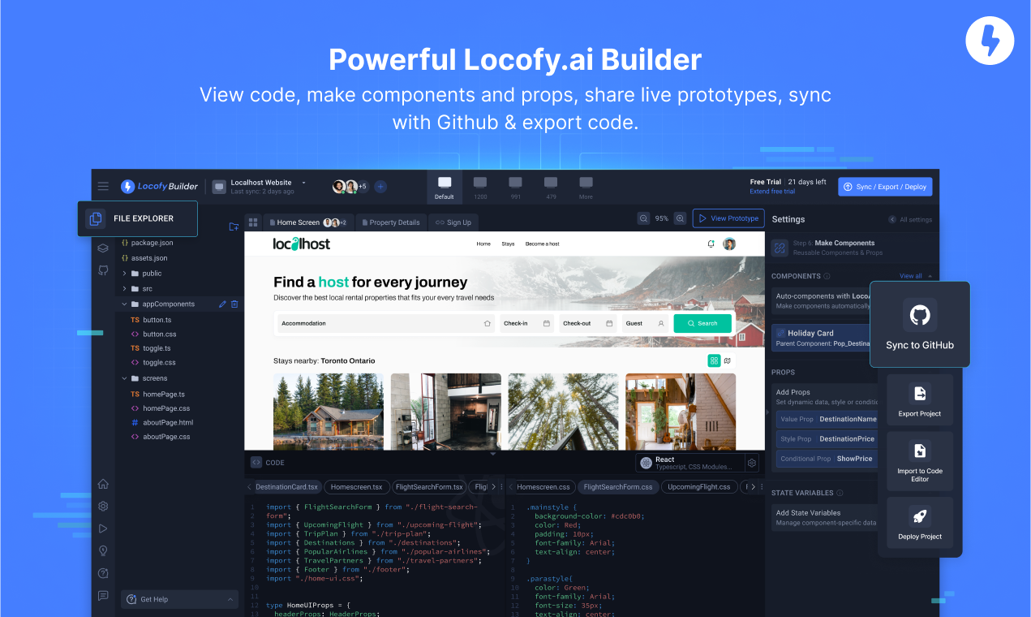The width and height of the screenshot is (1031, 617).
Task: Switch to the Property Details tab
Action: (391, 222)
